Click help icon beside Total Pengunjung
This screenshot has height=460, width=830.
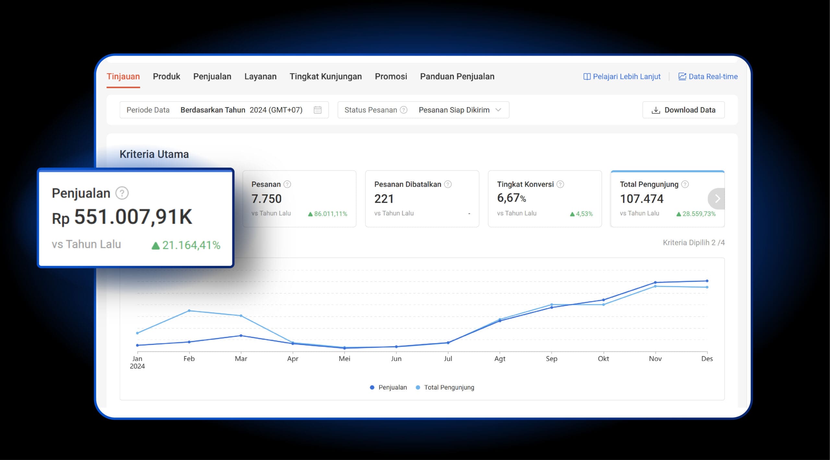685,184
